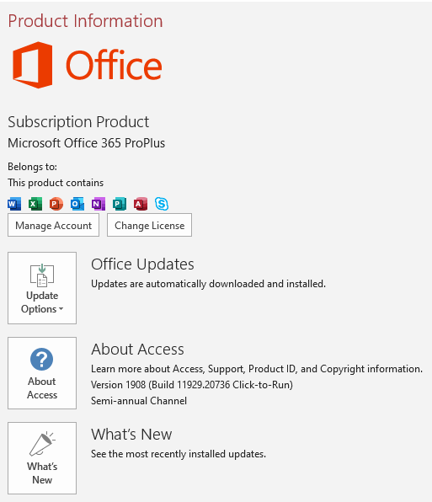
Task: Click the megaphone What's New icon
Action: (x=42, y=443)
